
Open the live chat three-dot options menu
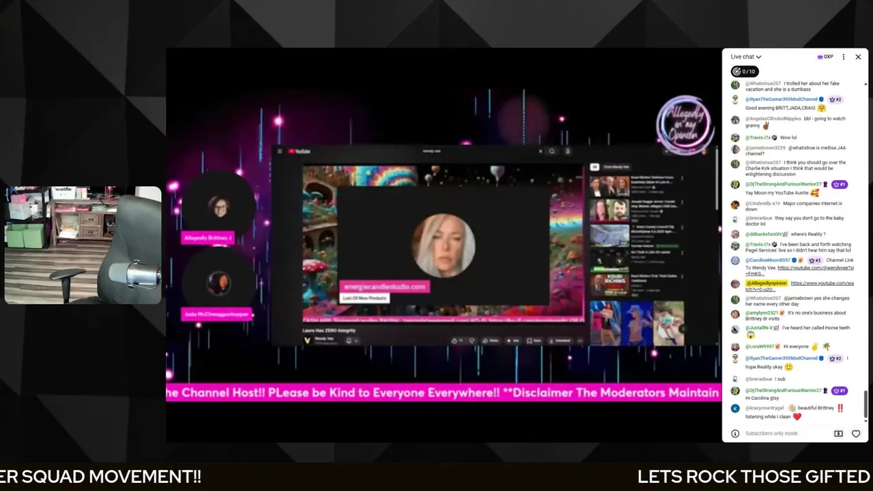pyautogui.click(x=844, y=57)
